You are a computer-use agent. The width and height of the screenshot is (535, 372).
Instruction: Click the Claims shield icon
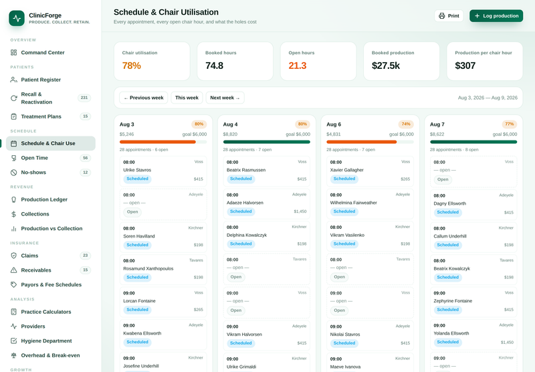(13, 256)
